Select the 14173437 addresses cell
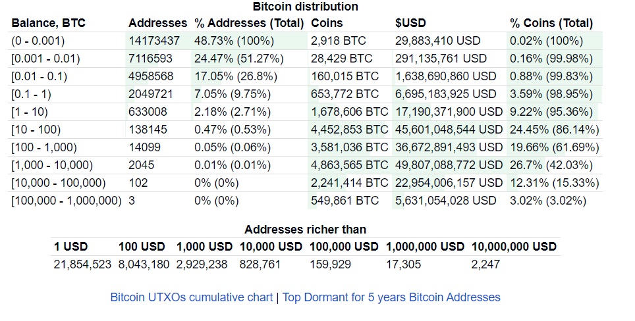The width and height of the screenshot is (635, 321). point(154,41)
